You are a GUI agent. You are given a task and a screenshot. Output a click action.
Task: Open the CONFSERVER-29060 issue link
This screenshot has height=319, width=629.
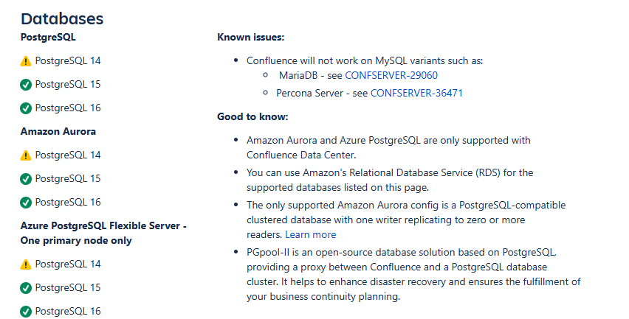391,75
